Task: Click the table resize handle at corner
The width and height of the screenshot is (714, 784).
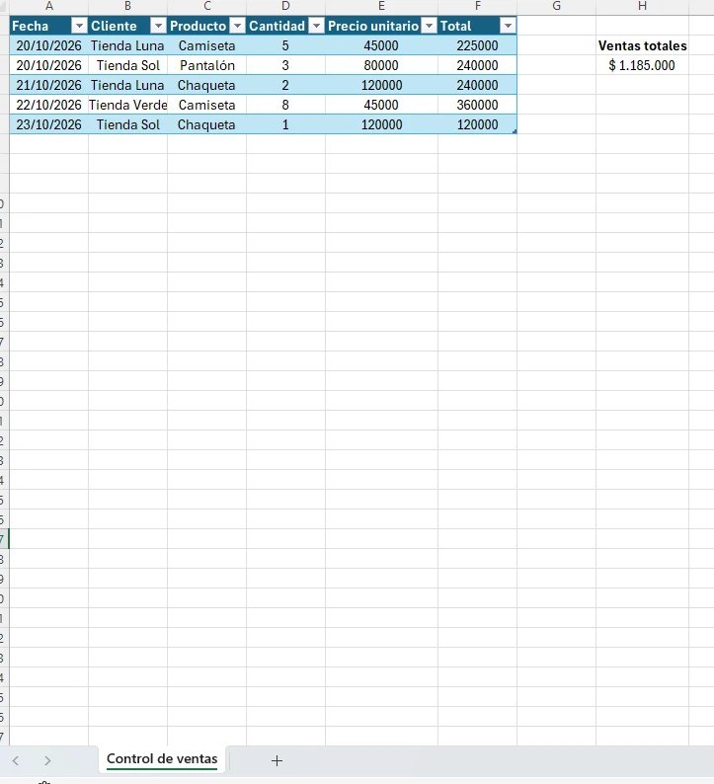Action: (515, 131)
